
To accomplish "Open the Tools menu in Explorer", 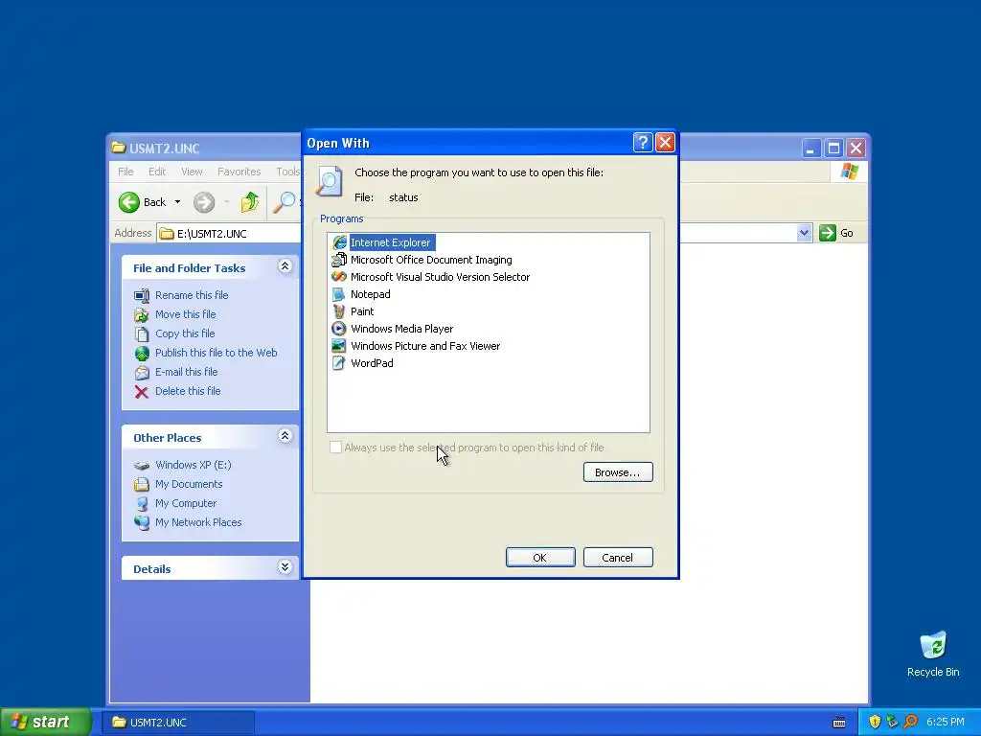I will coord(287,172).
